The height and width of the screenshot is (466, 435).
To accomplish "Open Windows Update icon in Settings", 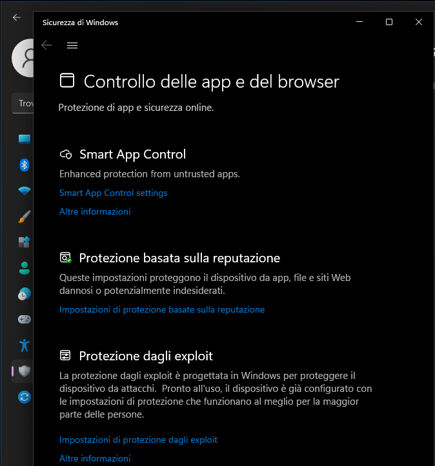I will (25, 397).
